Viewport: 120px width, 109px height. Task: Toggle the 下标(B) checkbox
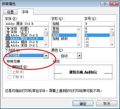[9, 77]
